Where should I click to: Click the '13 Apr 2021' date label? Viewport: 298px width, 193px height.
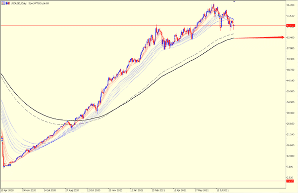click(180, 190)
